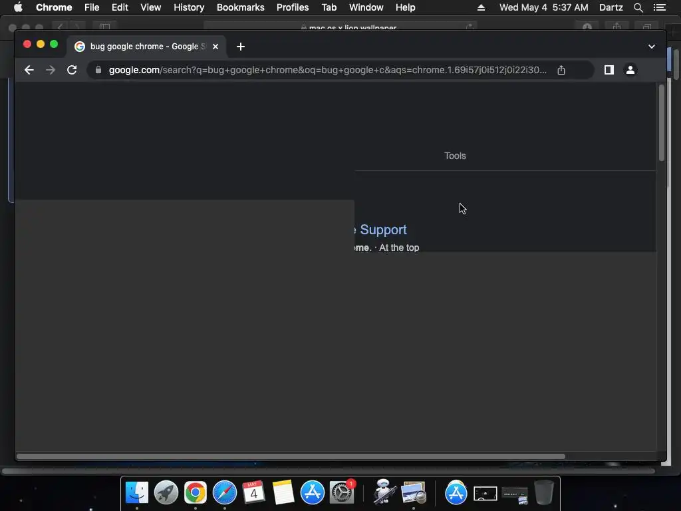Switch to Safari via the Dock compass icon
The width and height of the screenshot is (681, 511).
point(225,492)
